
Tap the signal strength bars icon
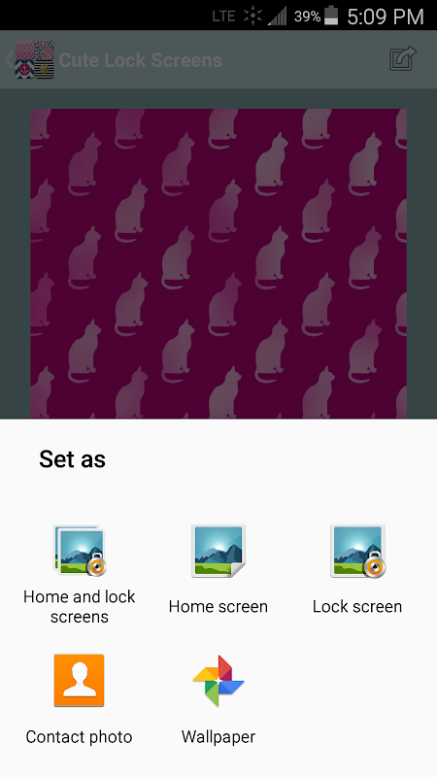pos(278,17)
